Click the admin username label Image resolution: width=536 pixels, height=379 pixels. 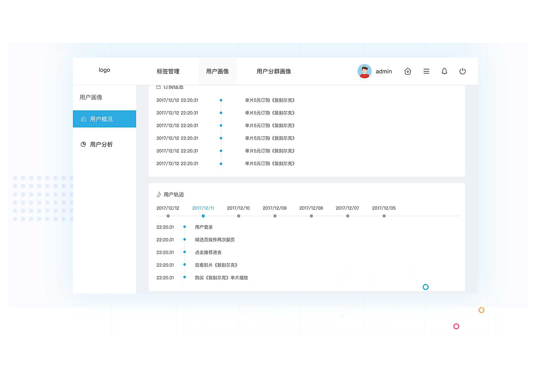(384, 71)
